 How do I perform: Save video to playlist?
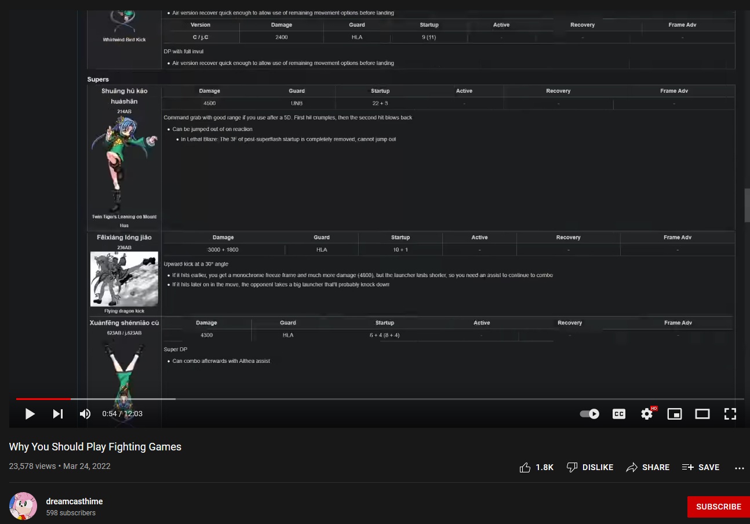pos(701,467)
